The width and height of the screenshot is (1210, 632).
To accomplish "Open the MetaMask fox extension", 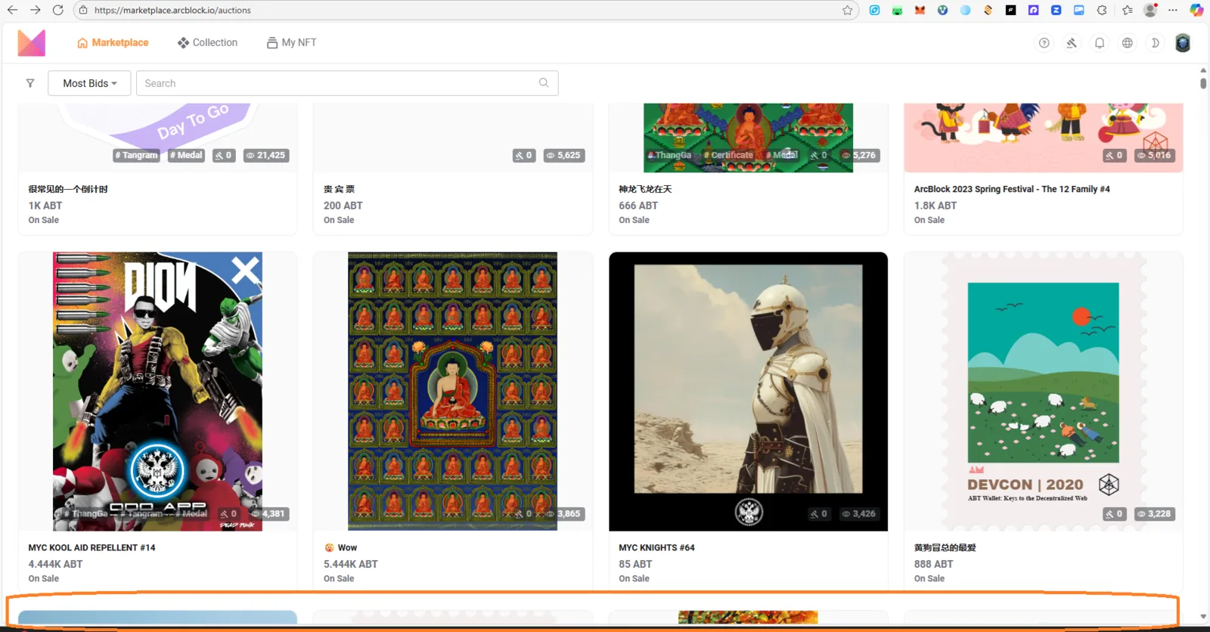I will (x=920, y=11).
